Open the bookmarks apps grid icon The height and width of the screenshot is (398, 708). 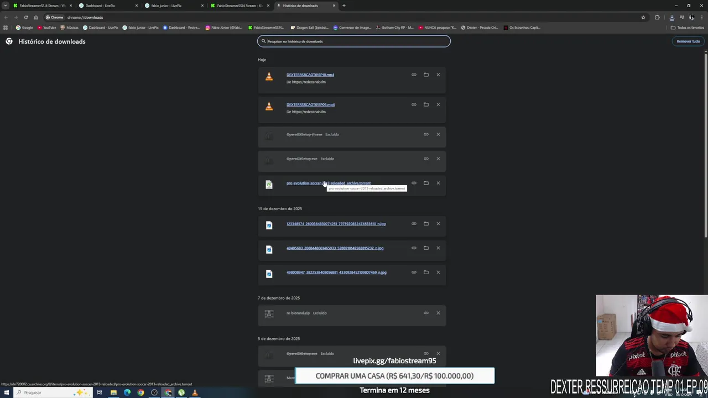pos(6,27)
